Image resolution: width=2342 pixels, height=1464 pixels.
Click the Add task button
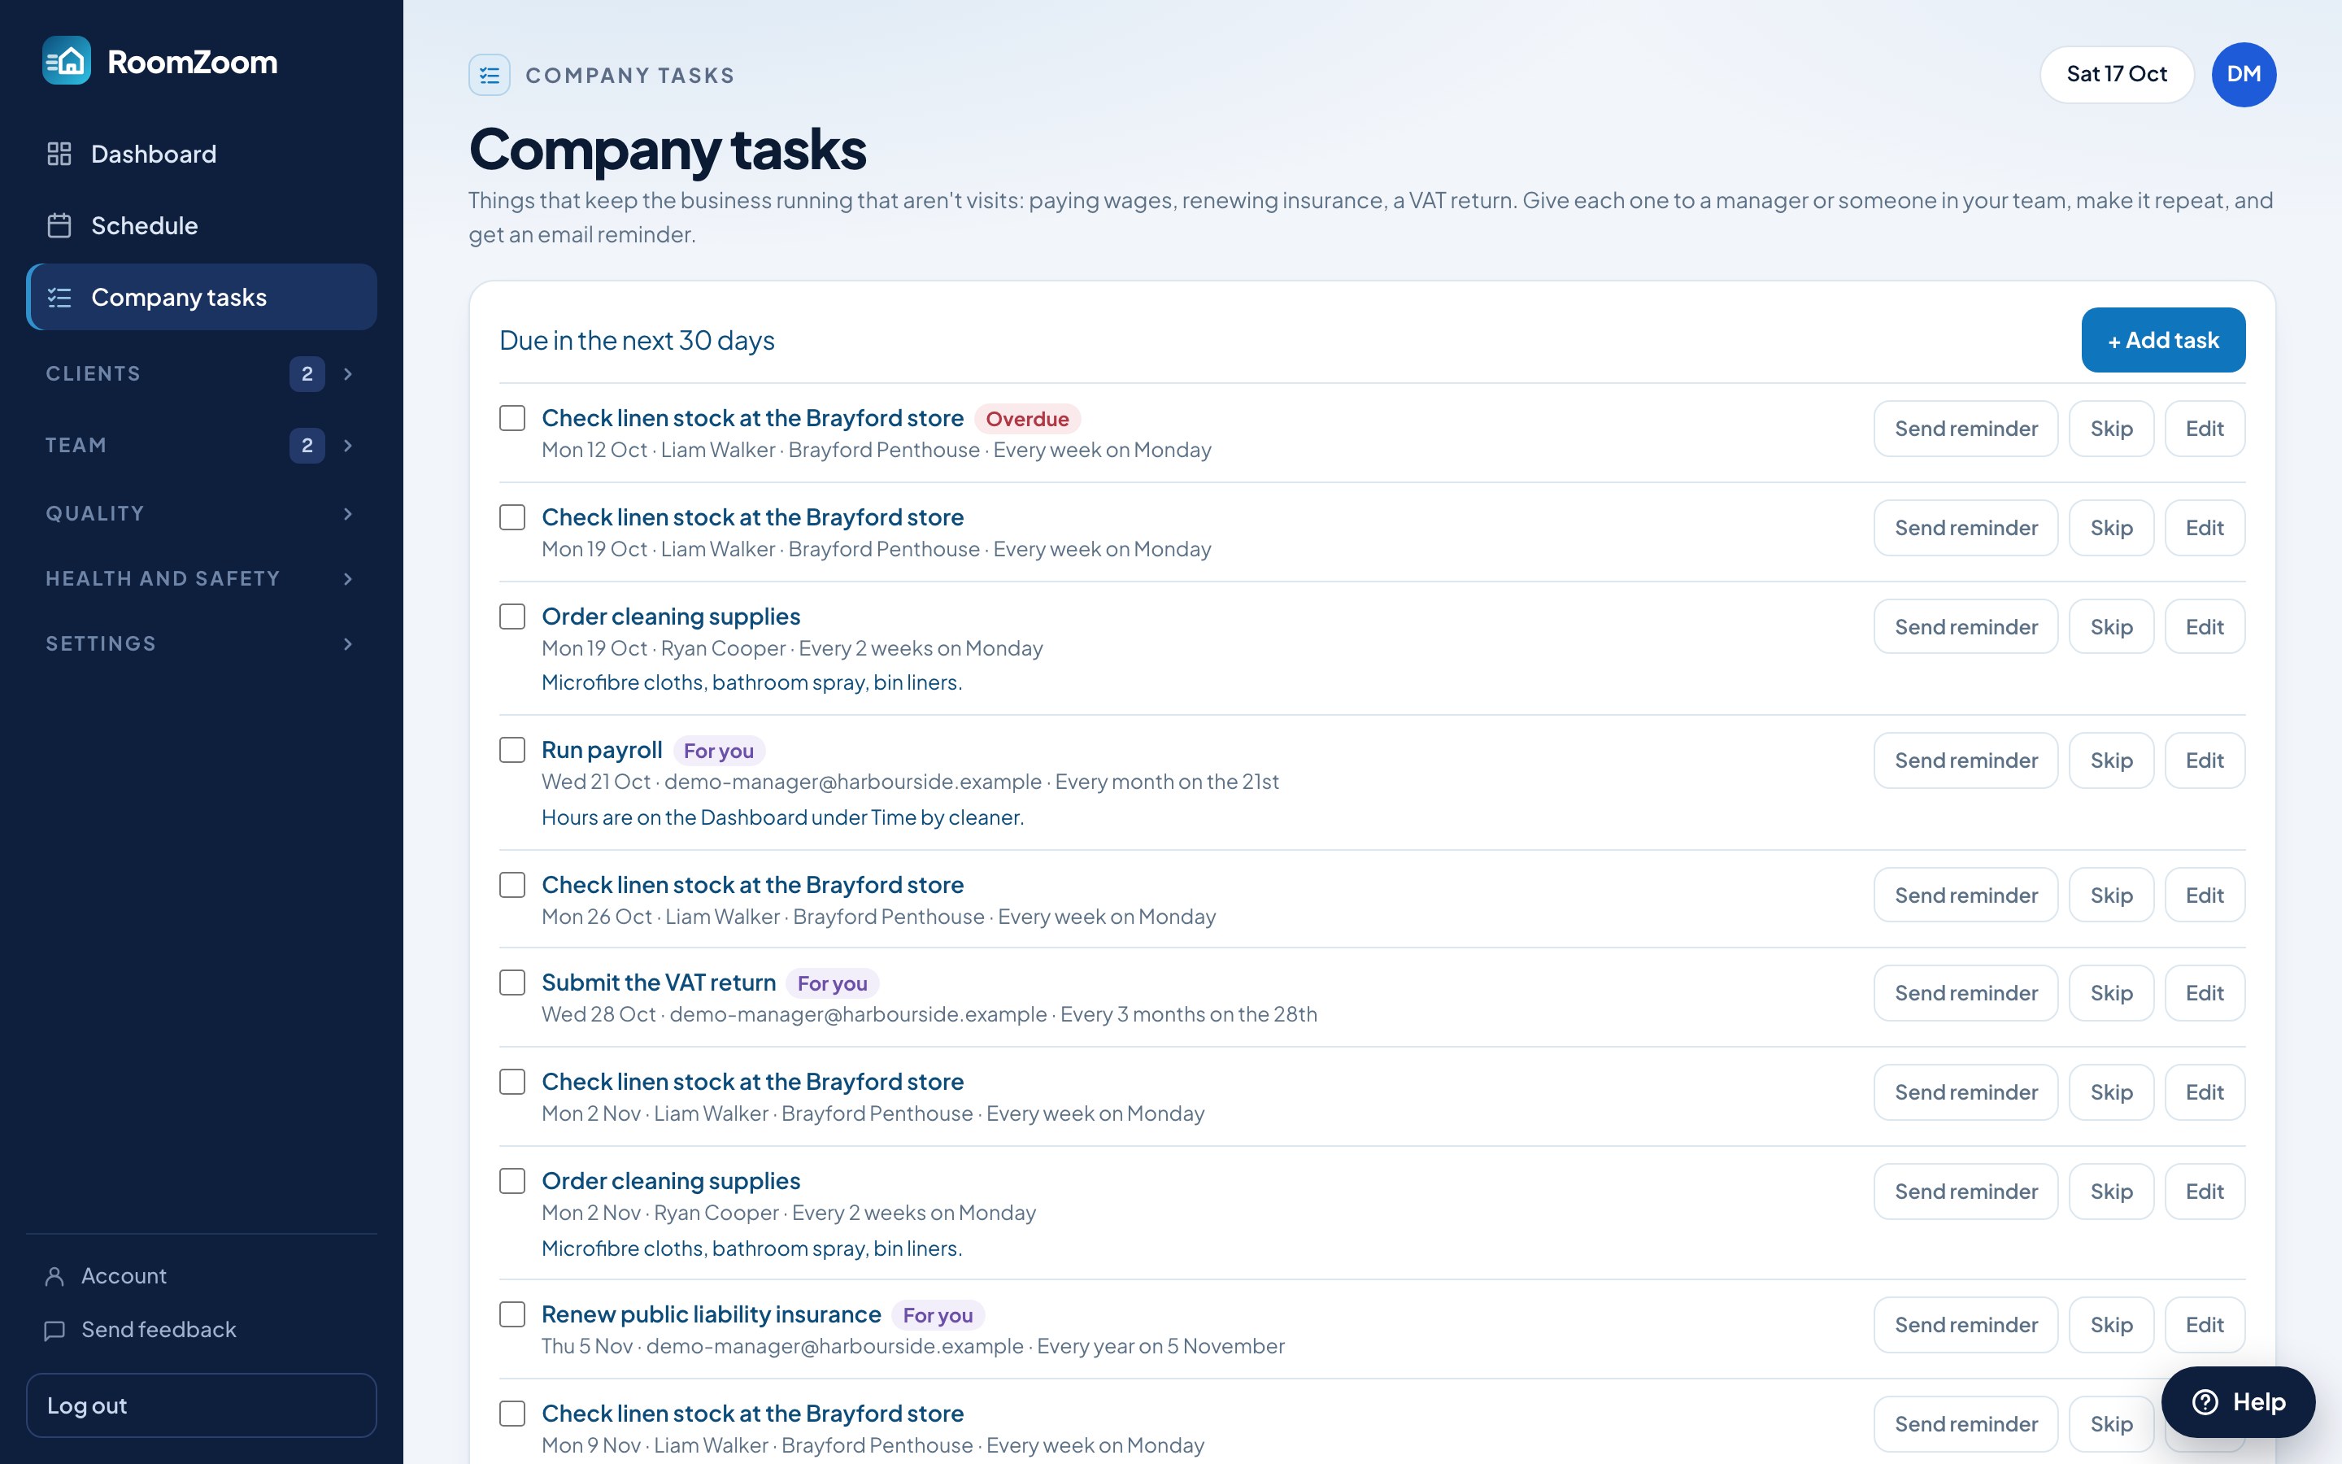pyautogui.click(x=2163, y=340)
